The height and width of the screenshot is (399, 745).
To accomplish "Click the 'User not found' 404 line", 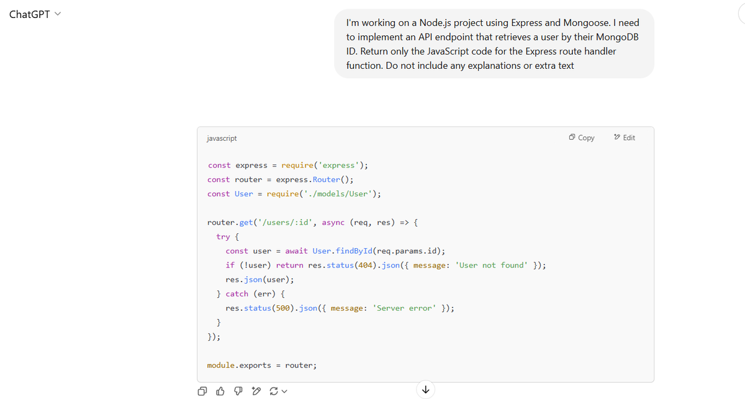I will 386,266.
